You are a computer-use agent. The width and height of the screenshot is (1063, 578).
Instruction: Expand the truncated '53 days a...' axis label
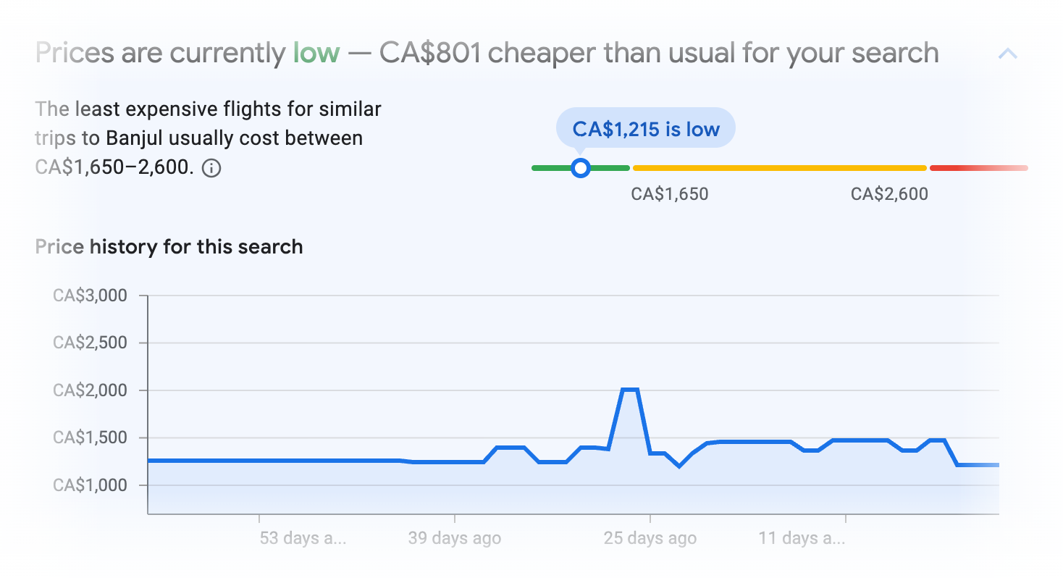(x=302, y=538)
